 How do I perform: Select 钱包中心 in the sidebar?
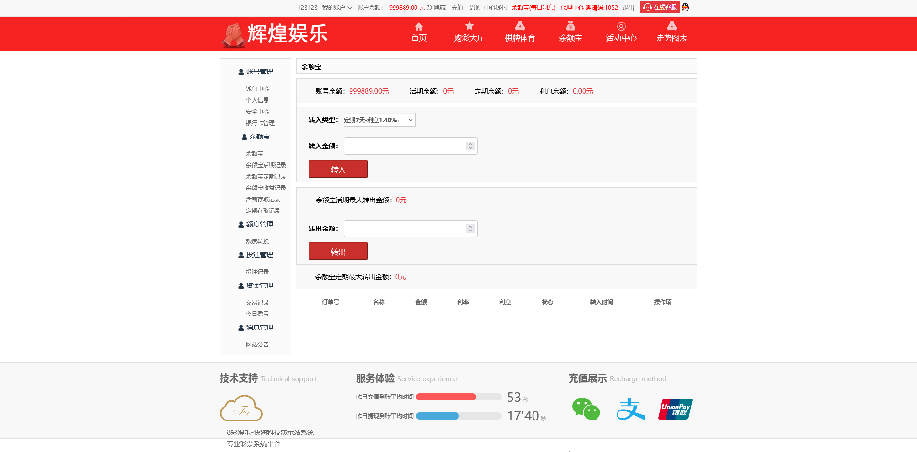click(x=256, y=88)
